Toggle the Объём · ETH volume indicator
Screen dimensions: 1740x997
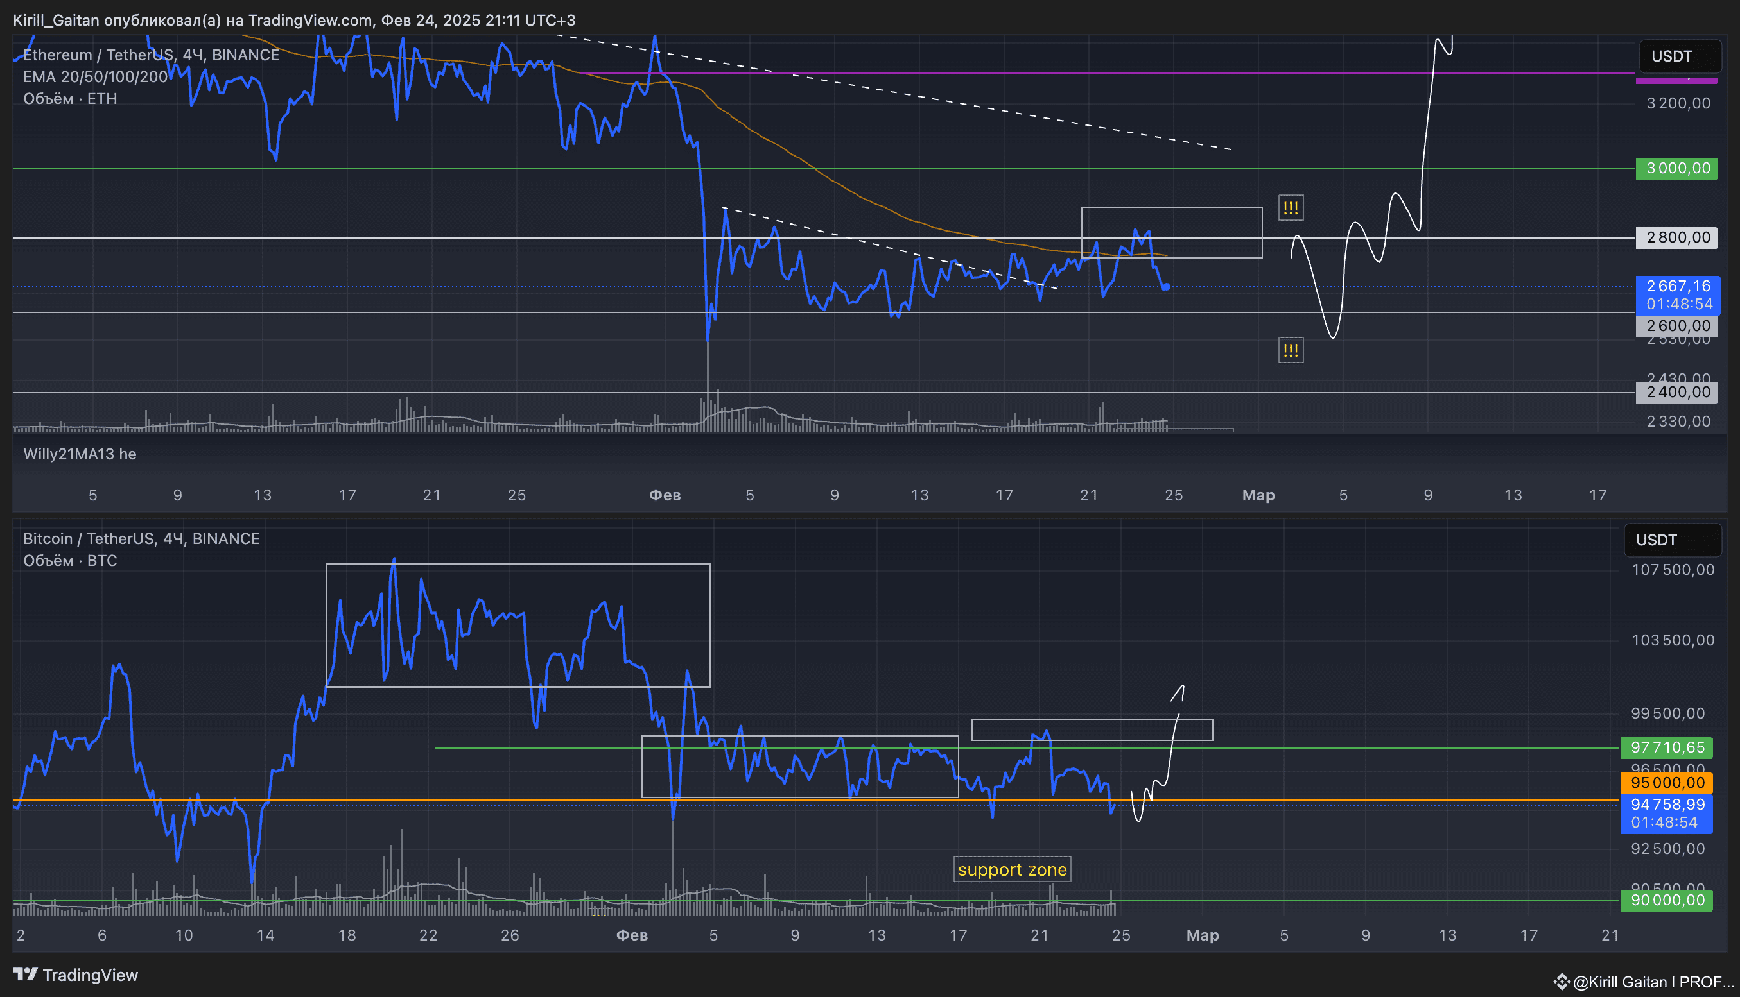tap(70, 99)
